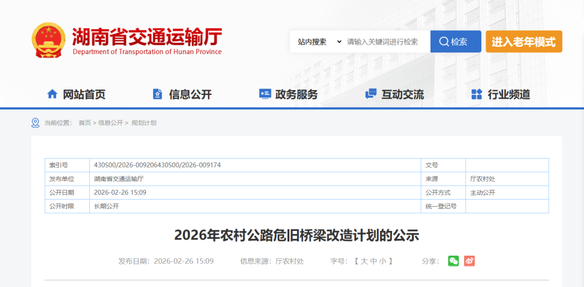
Task: Open 规划计划 breadcrumb link
Action: tap(144, 123)
